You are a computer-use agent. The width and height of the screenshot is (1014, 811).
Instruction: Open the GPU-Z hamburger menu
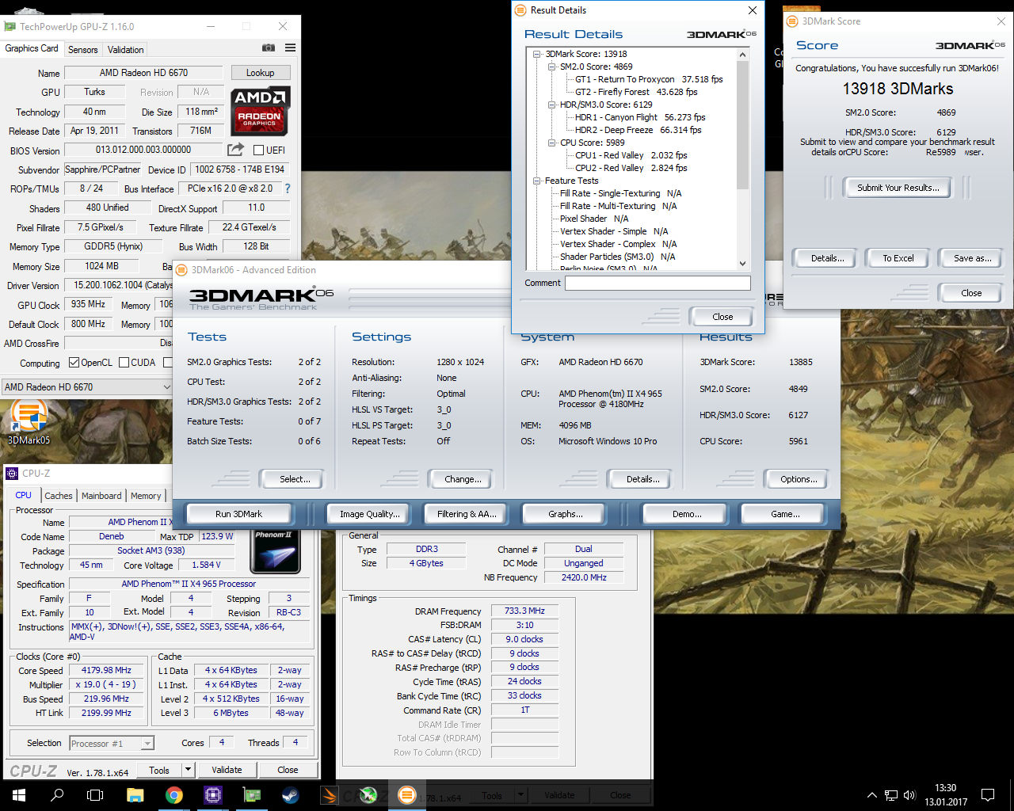[x=291, y=48]
